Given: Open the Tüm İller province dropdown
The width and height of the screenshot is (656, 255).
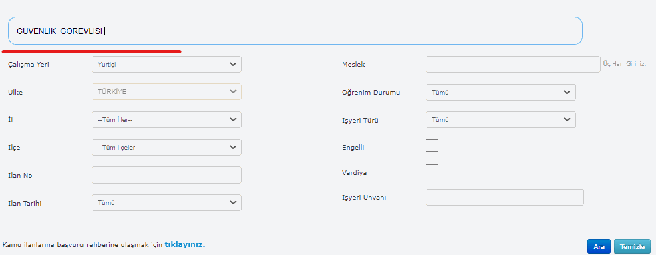Looking at the screenshot, I should point(166,120).
